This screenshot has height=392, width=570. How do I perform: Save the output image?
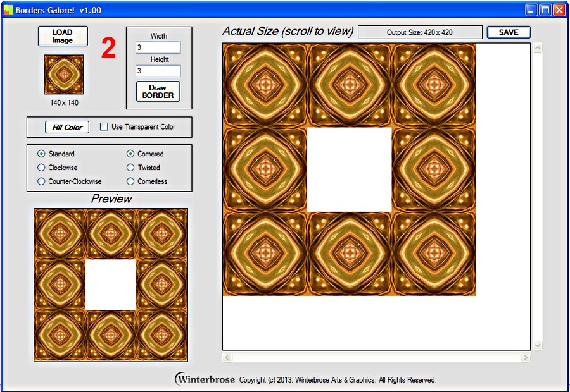point(509,32)
